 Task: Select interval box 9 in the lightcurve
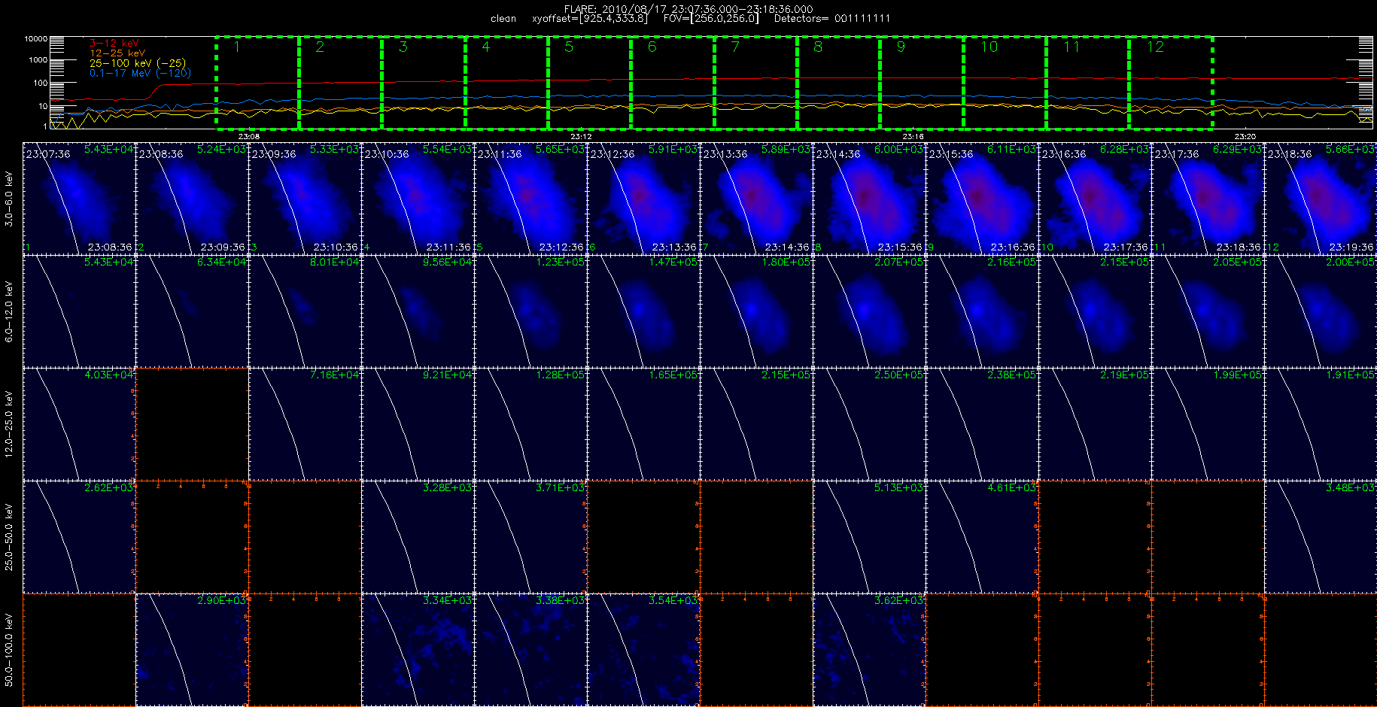922,82
